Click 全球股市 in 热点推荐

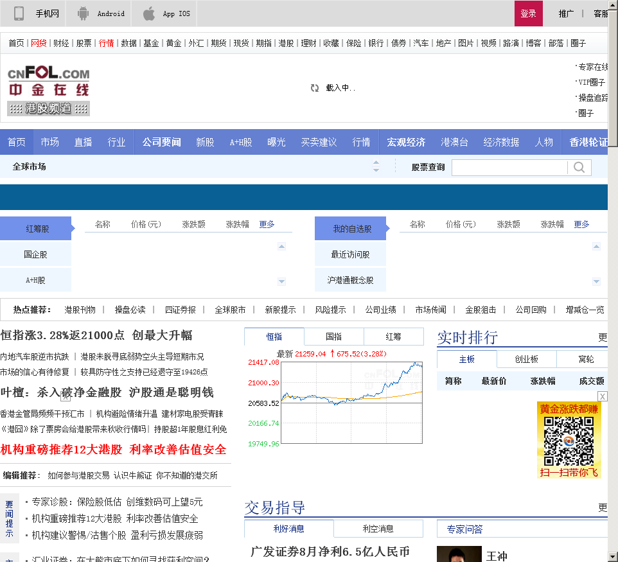pyautogui.click(x=230, y=310)
